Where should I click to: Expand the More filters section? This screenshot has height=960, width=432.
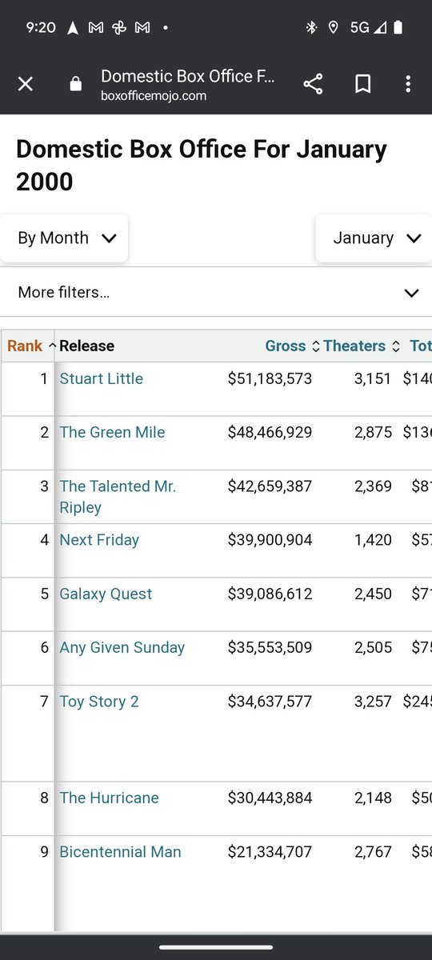point(216,292)
